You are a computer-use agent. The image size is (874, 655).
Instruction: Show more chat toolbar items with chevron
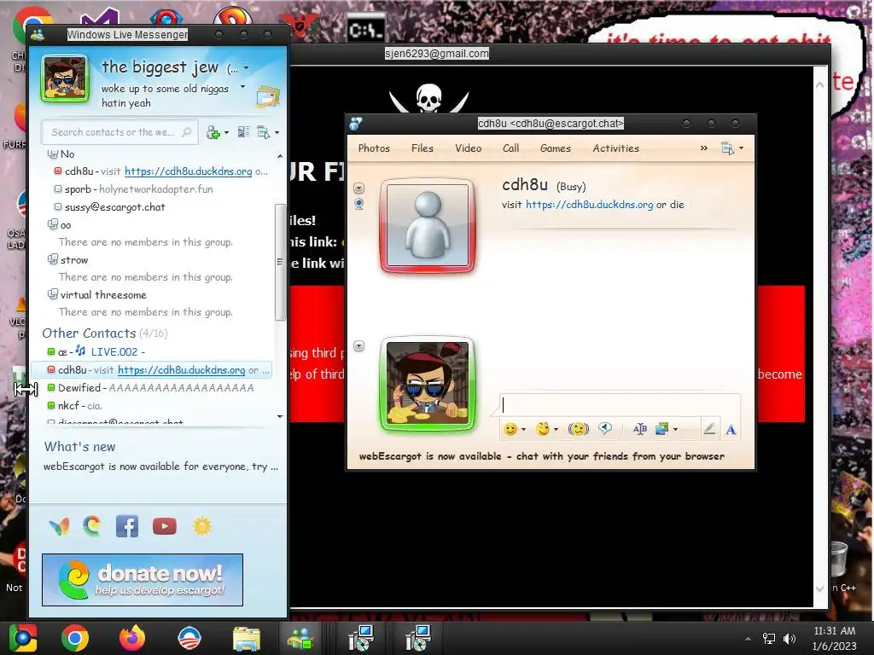pos(703,148)
